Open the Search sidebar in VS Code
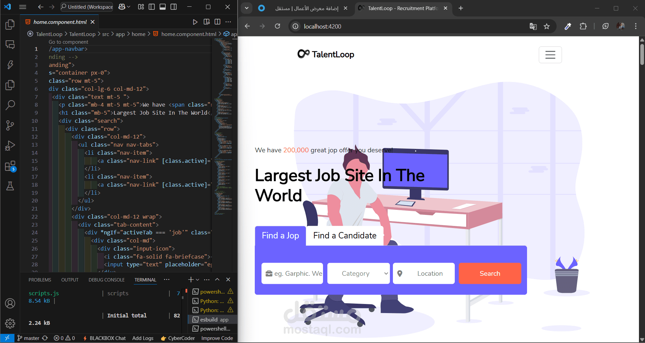This screenshot has width=645, height=343. coord(10,105)
